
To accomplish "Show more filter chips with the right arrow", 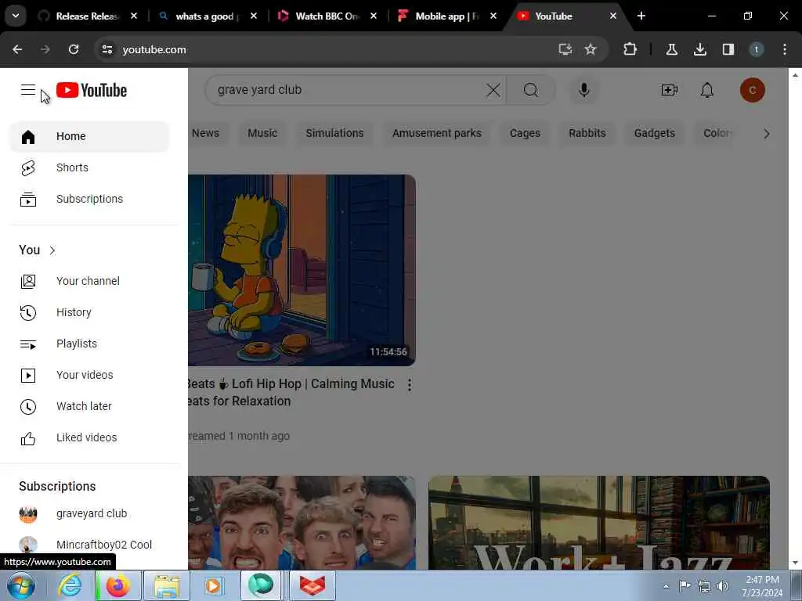I will (x=766, y=134).
